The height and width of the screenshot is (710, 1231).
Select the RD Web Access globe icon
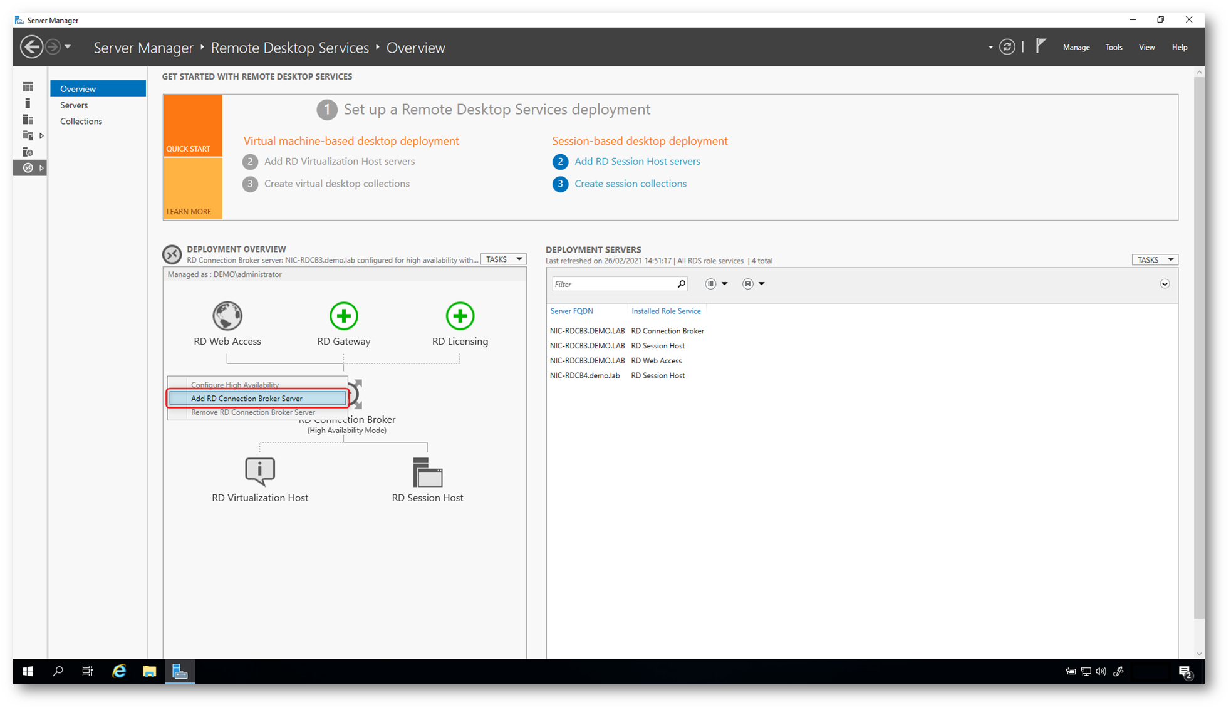pos(227,316)
